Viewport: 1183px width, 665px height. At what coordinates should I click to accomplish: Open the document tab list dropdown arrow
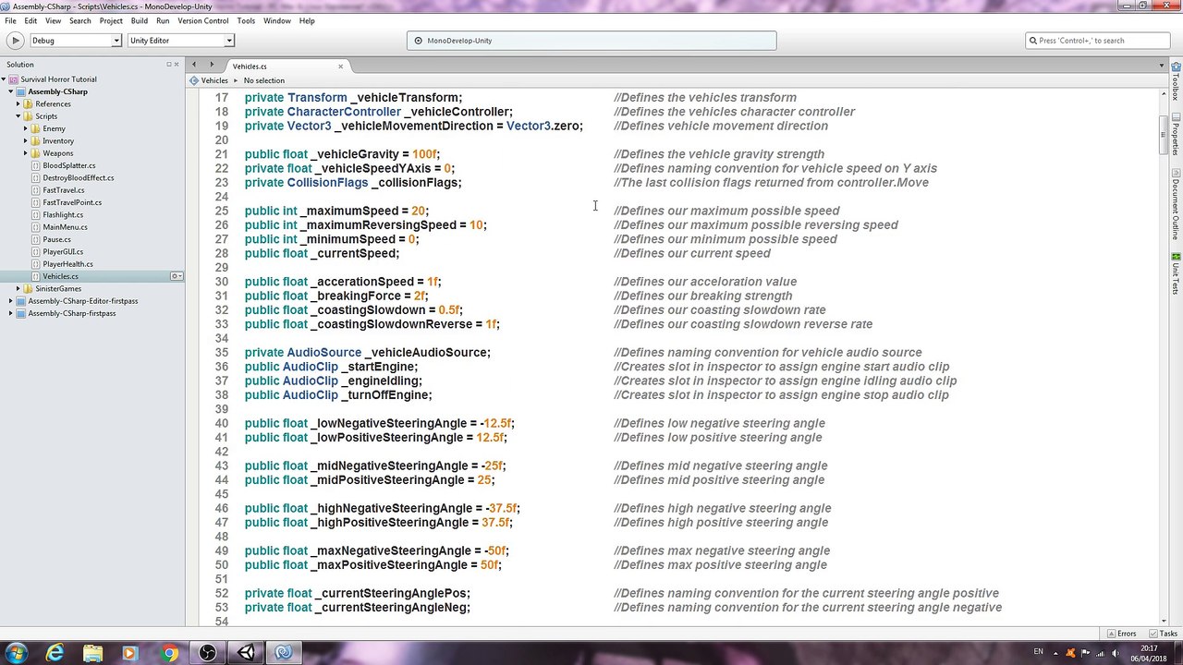click(1162, 65)
